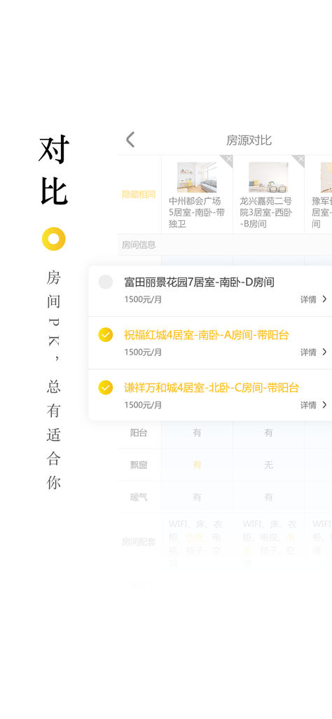Click the 房源对比 page title
332x719 pixels.
coord(249,140)
